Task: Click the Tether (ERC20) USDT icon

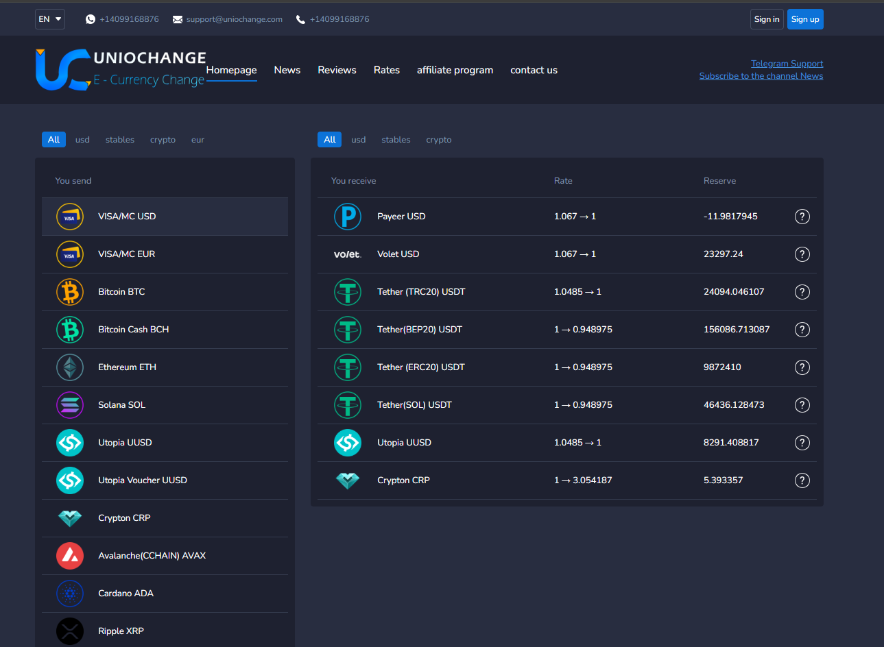Action: [x=348, y=367]
